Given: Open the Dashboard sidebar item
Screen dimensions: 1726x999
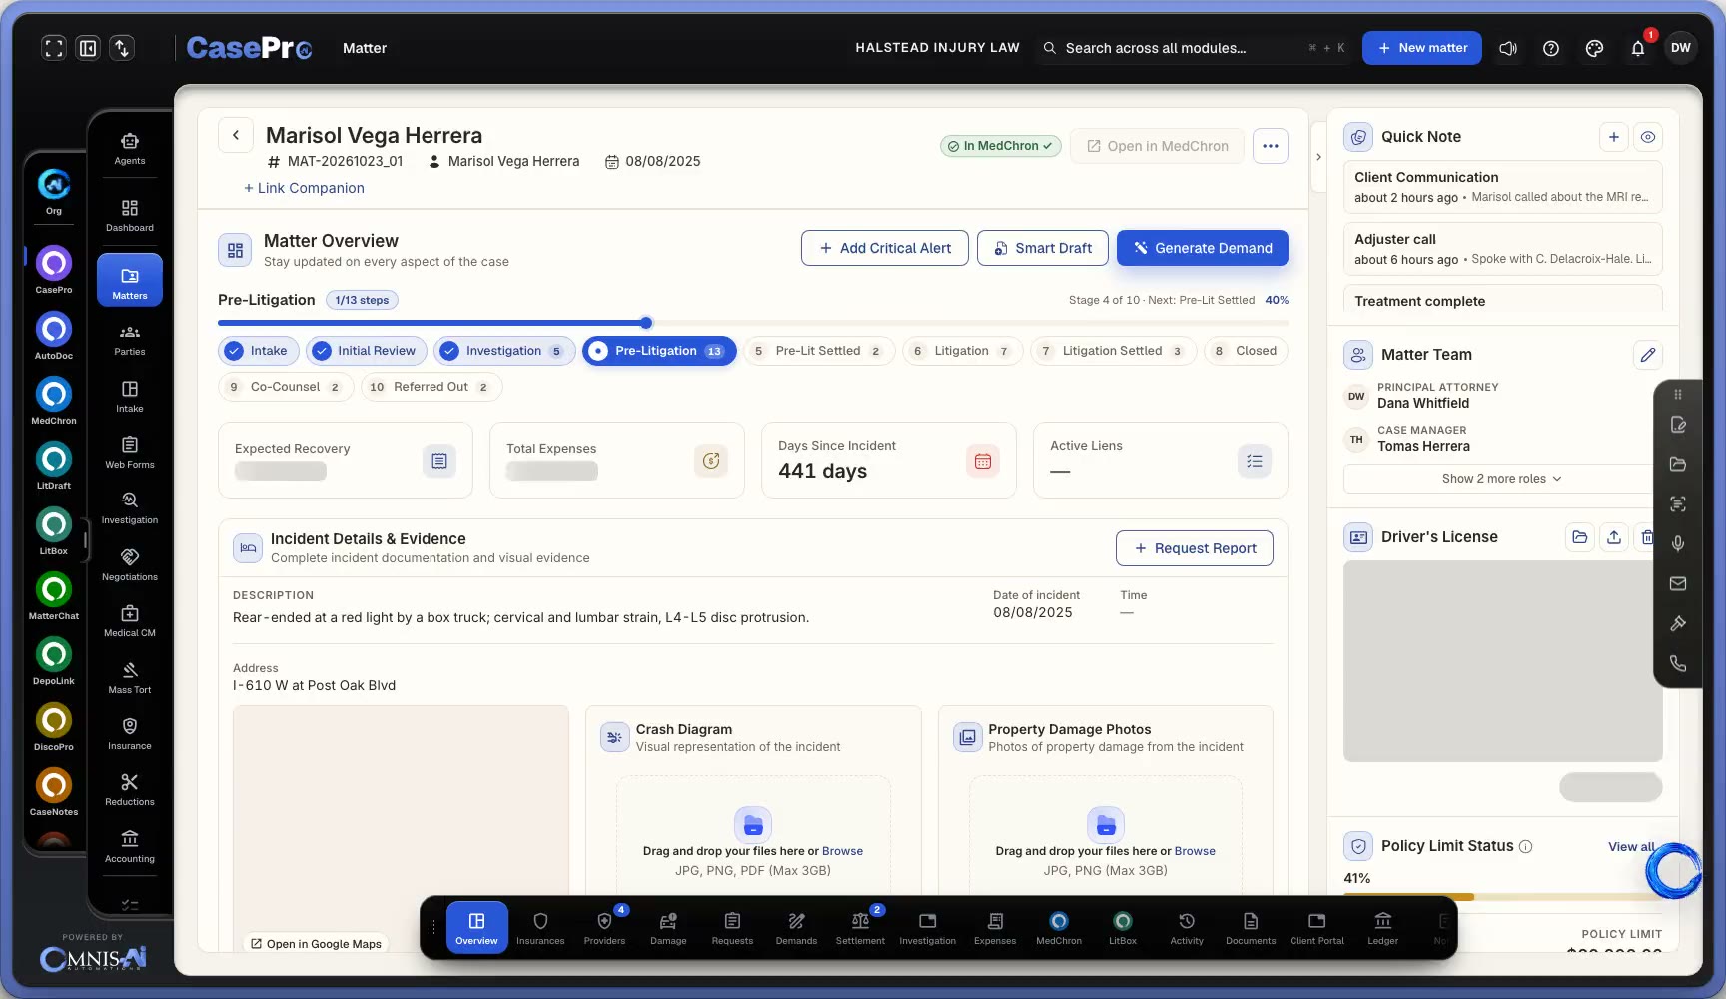Looking at the screenshot, I should 130,215.
